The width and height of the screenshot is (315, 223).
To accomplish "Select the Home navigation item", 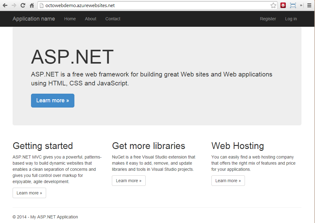I will tap(70, 19).
